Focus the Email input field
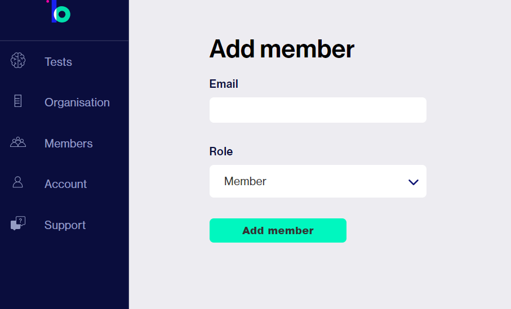511x309 pixels. [318, 110]
